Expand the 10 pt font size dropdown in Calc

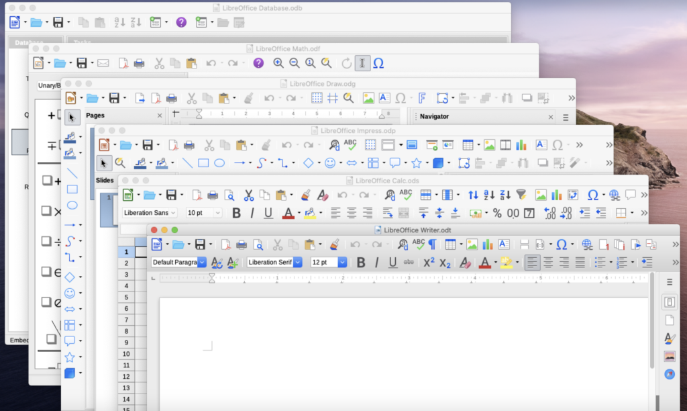click(x=217, y=213)
